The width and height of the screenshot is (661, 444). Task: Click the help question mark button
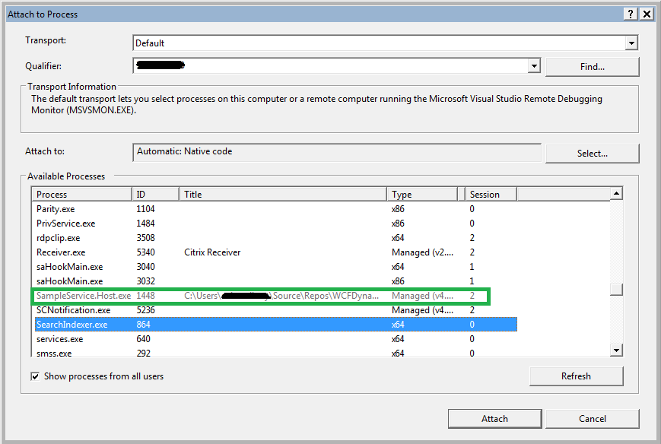(x=631, y=14)
